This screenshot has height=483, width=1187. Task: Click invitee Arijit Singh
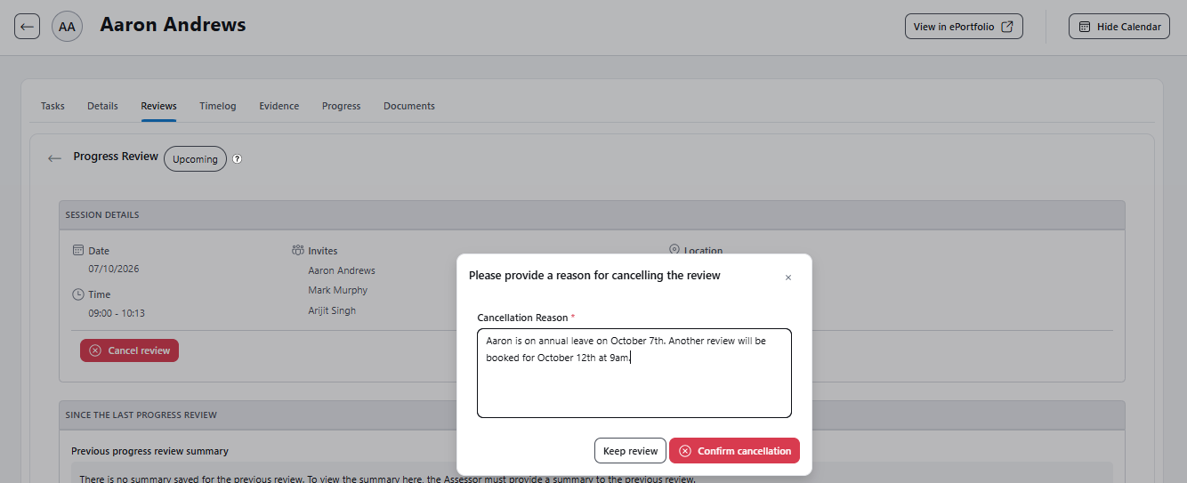[332, 310]
